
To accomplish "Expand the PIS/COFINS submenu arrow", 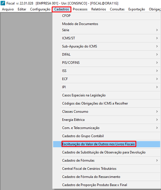I will click(157, 63).
